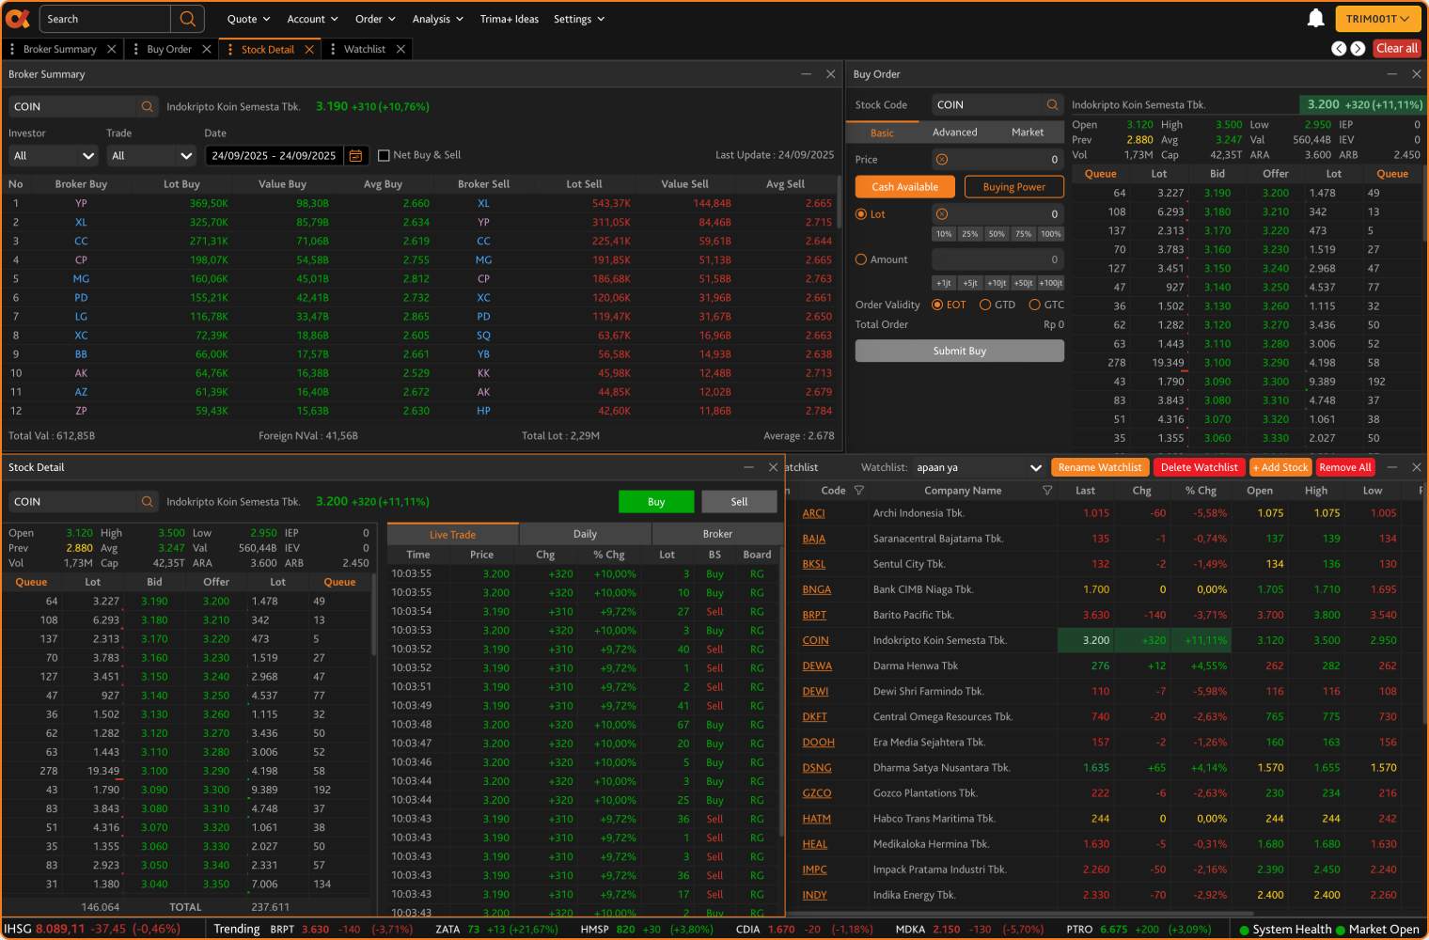The width and height of the screenshot is (1429, 940).
Task: Clear the Price field with its X icon
Action: (942, 160)
